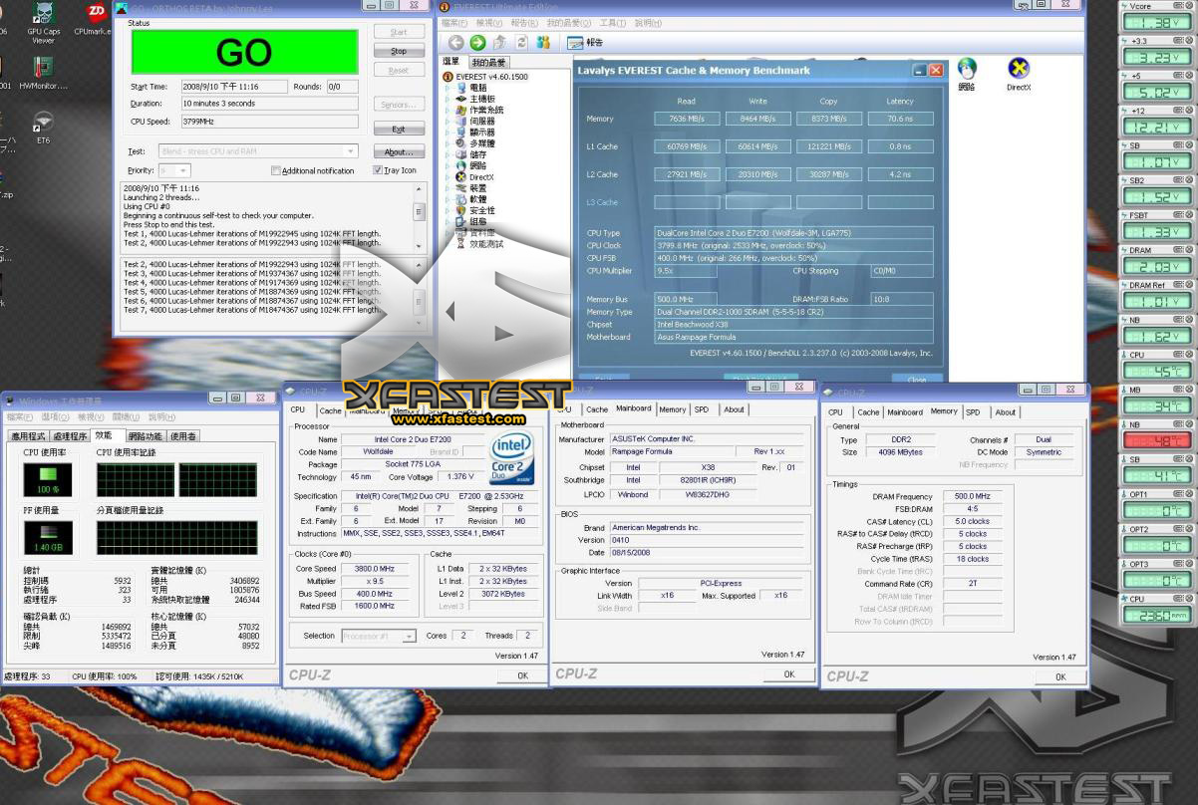Image resolution: width=1198 pixels, height=805 pixels.
Task: Switch to 我的最愛 favorites tab in EVEREST
Action: (490, 63)
